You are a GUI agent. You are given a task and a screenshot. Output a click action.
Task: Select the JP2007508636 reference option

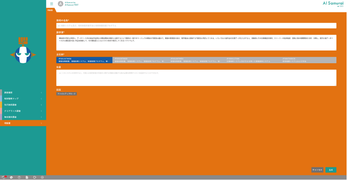coord(308,60)
